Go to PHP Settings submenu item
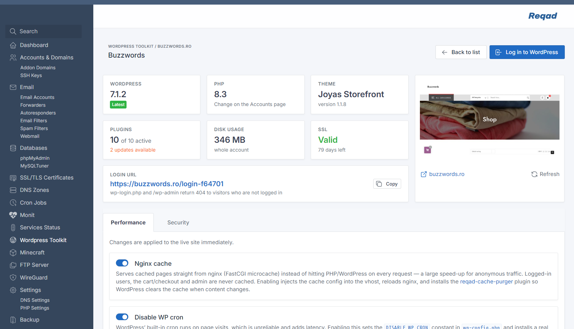 tap(35, 308)
